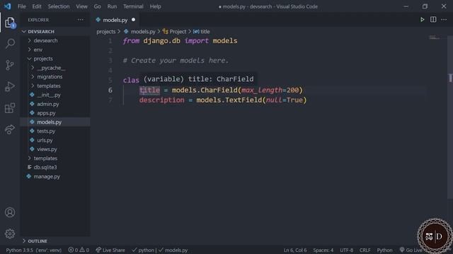The image size is (453, 254).
Task: Click Go Live in status bar
Action: click(x=411, y=250)
